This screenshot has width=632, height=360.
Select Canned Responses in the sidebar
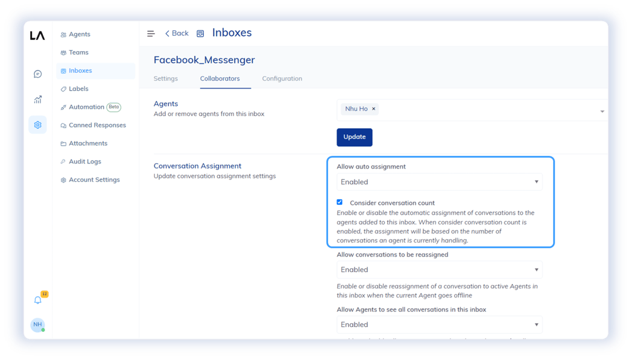[97, 125]
